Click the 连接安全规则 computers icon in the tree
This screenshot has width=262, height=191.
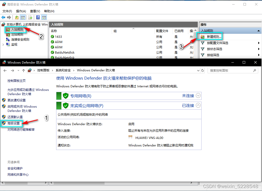(x=8, y=40)
